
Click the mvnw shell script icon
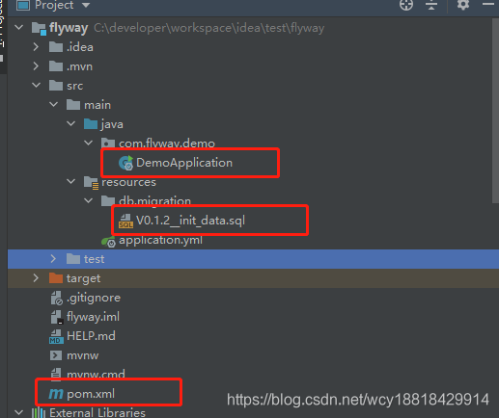[56, 355]
